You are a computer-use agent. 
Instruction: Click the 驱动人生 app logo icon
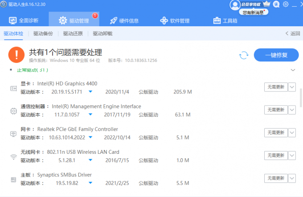coord(3,4)
